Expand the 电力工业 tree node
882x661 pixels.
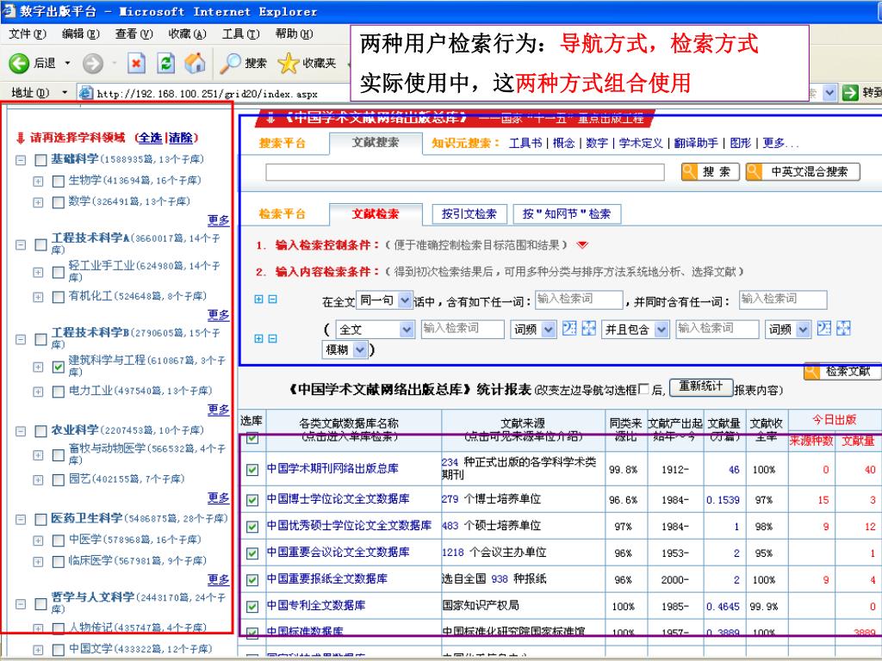coord(38,392)
